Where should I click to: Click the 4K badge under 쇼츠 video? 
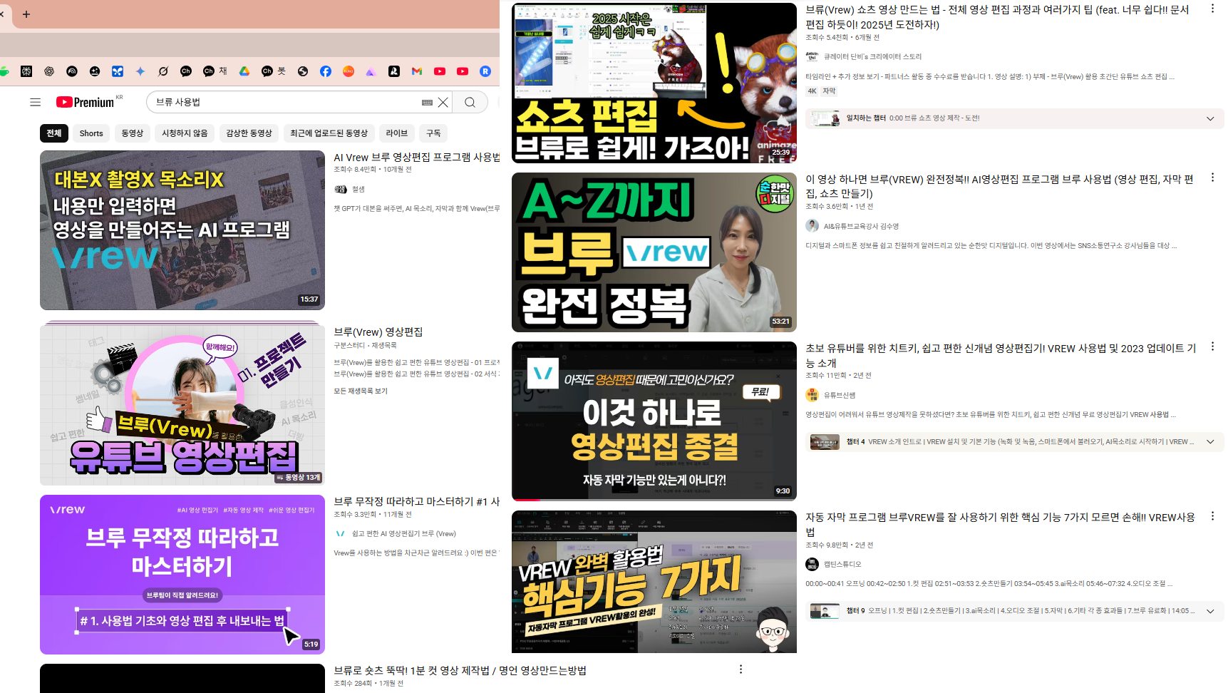[x=812, y=91]
